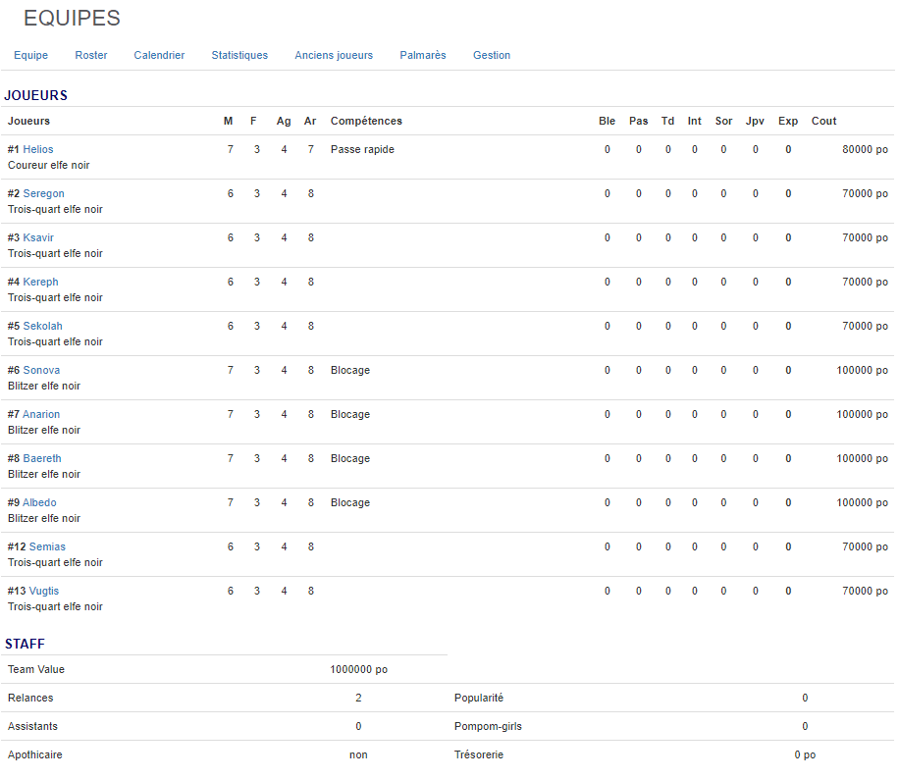Select player Semias

[47, 546]
